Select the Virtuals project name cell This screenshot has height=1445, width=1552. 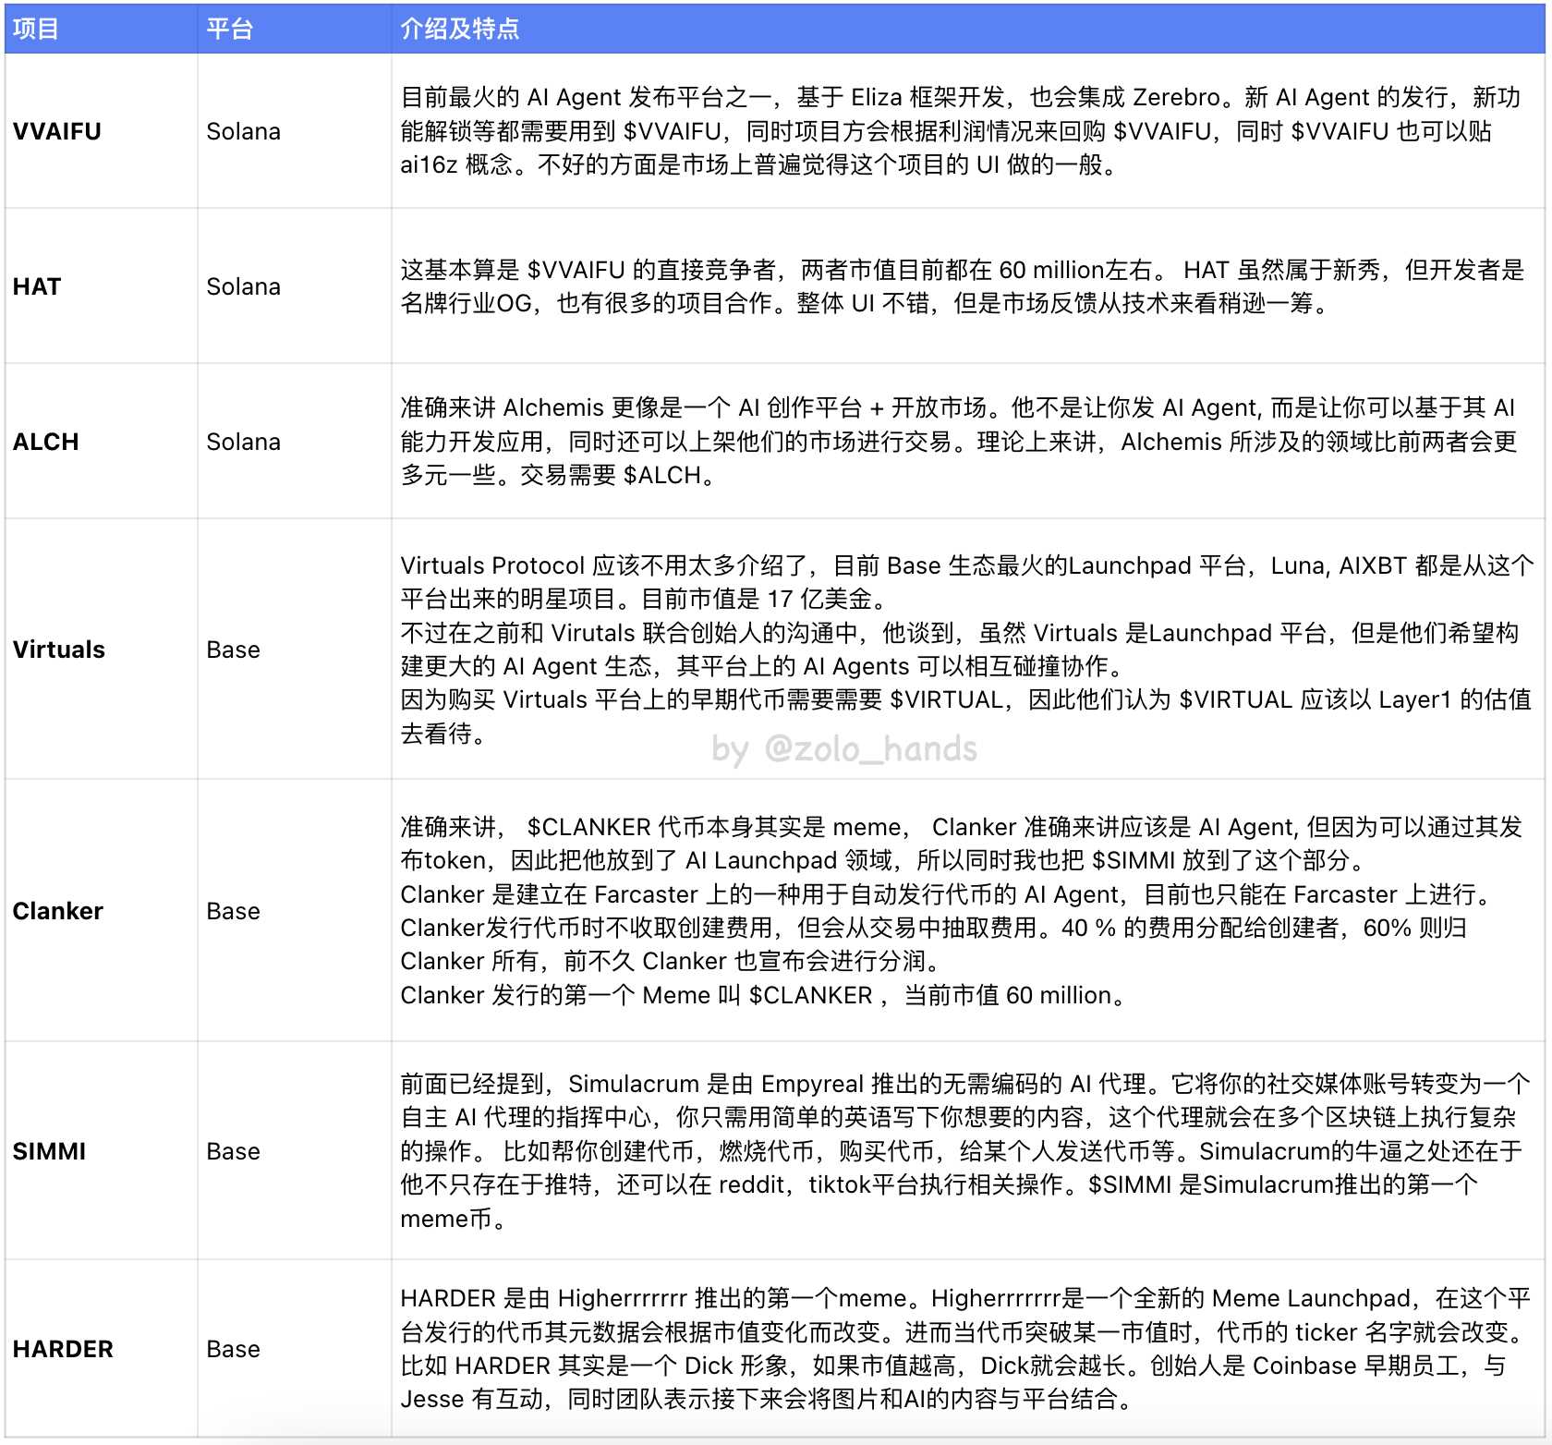coord(59,650)
